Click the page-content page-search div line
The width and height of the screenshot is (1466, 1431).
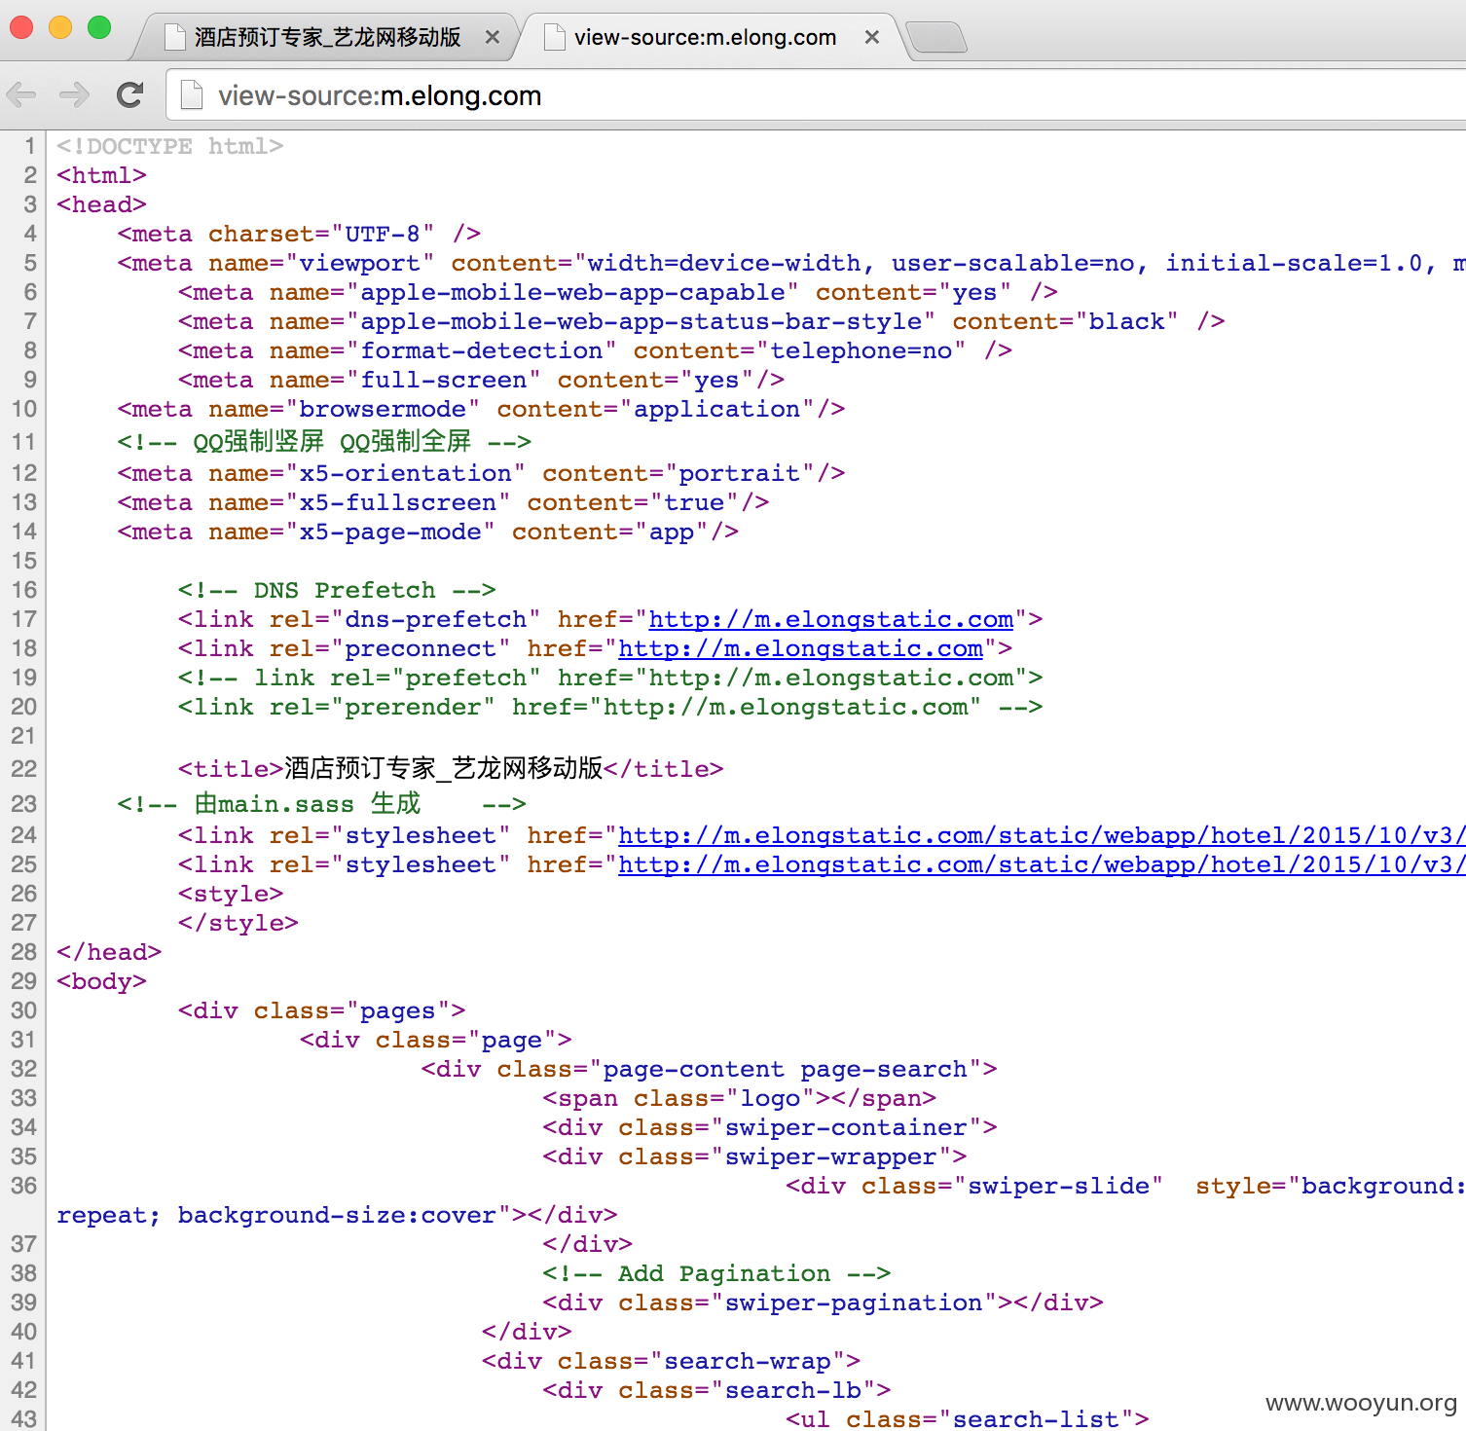coord(710,1069)
